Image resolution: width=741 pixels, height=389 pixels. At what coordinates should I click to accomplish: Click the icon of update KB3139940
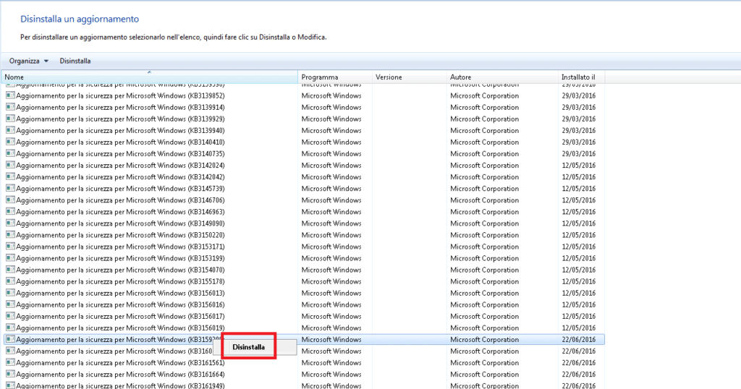click(10, 130)
